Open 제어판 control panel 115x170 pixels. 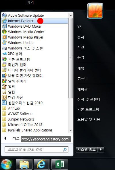(x=83, y=89)
